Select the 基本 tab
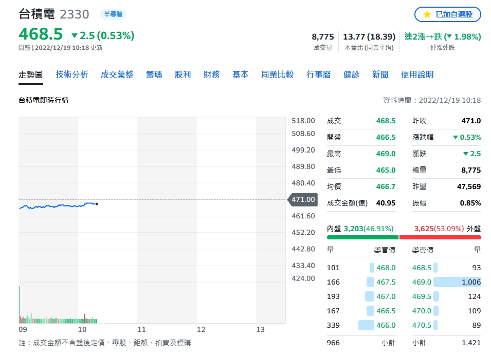Screen dimensions: 491x357 [241, 74]
